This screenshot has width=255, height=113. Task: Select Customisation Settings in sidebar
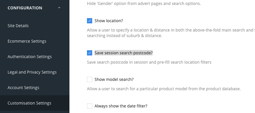[29, 103]
